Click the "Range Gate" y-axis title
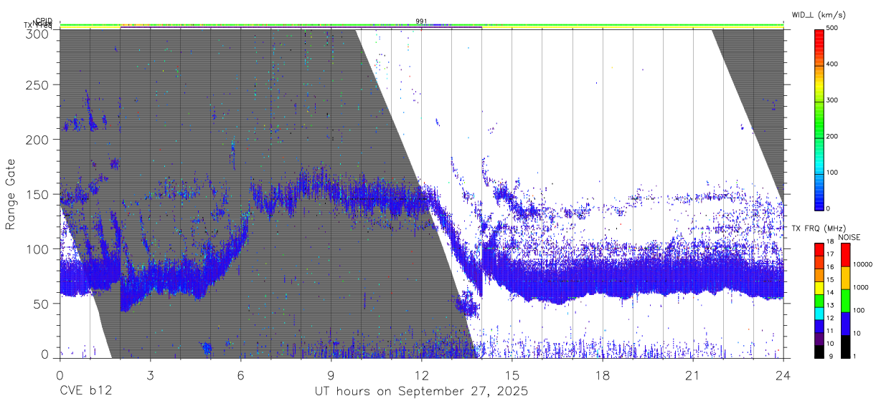 pos(11,195)
